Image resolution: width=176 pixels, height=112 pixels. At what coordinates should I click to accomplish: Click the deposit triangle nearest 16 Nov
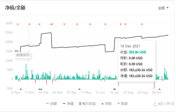coord(21,89)
